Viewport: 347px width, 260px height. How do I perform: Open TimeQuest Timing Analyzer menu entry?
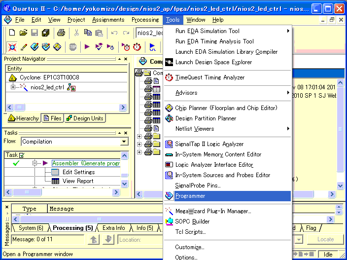227,77
